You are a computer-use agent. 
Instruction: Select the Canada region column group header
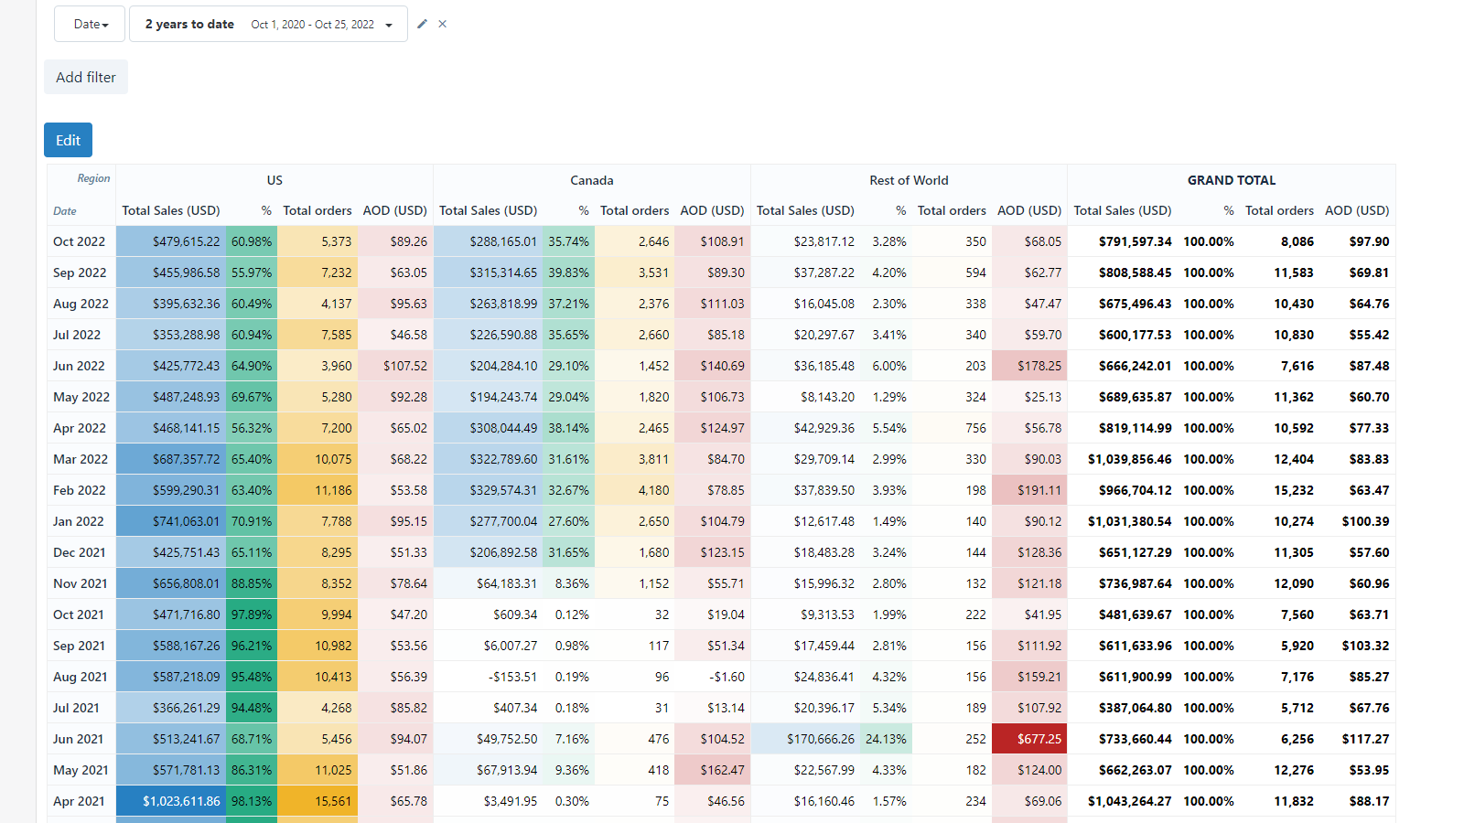coord(591,180)
